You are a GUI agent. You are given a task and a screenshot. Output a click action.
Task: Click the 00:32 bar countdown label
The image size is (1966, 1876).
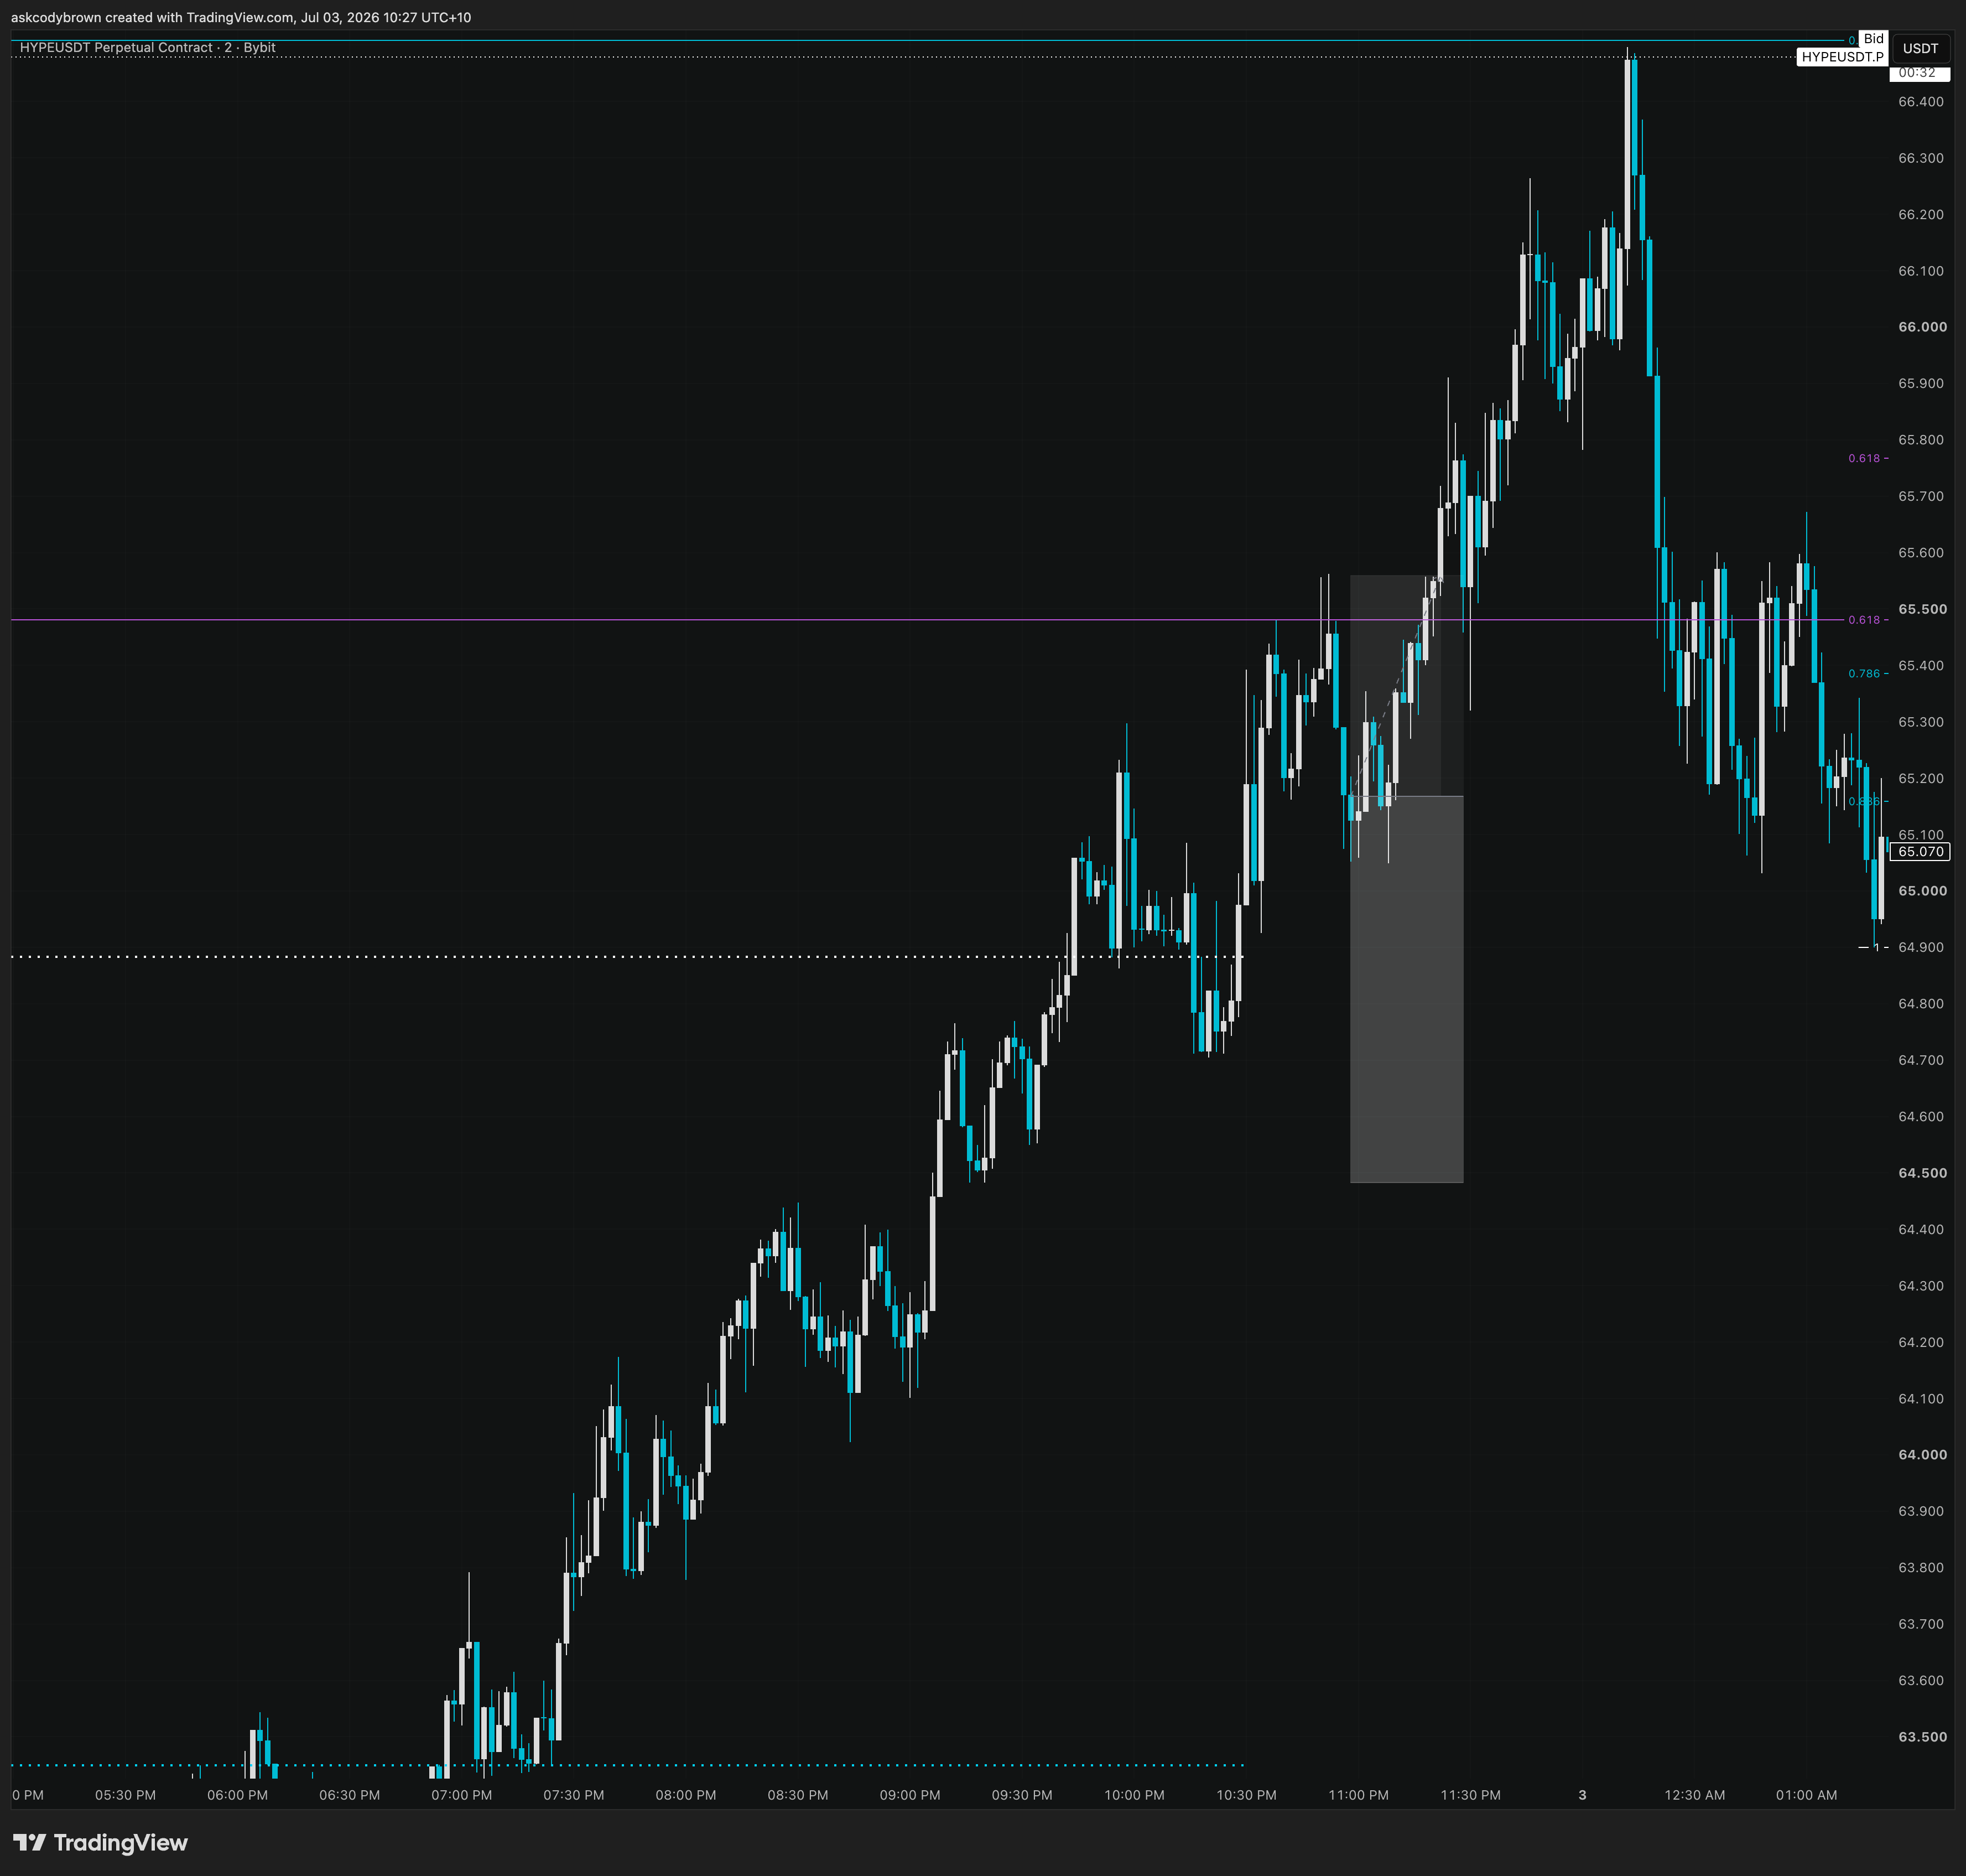(x=1918, y=73)
